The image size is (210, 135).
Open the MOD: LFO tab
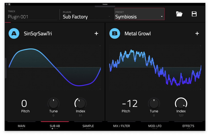coord(155,126)
